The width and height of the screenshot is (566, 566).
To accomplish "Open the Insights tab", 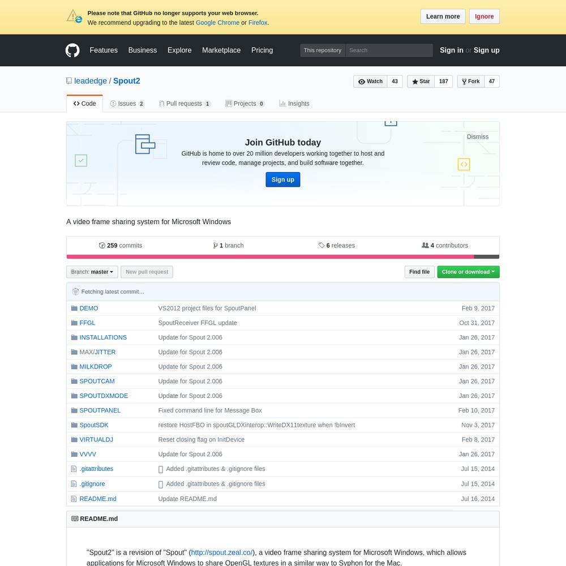I will pyautogui.click(x=294, y=104).
